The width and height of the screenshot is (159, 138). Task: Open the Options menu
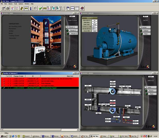[21, 4]
